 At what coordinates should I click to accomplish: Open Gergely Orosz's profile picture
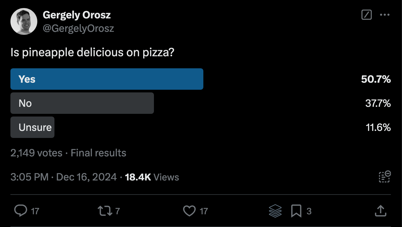coord(24,21)
